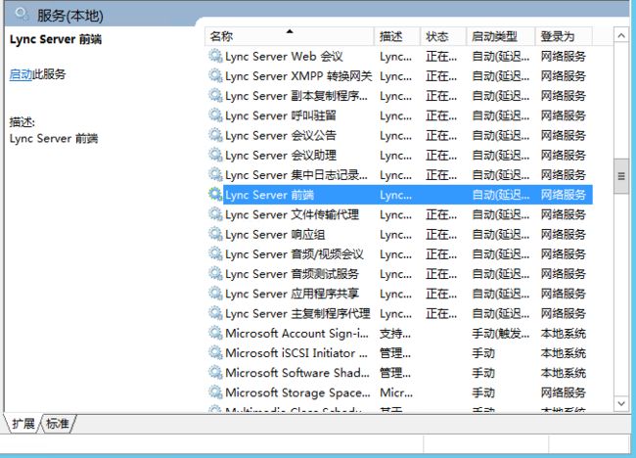The width and height of the screenshot is (636, 458).
Task: Select Microsoft Account Sign-i... service name
Action: [x=296, y=334]
